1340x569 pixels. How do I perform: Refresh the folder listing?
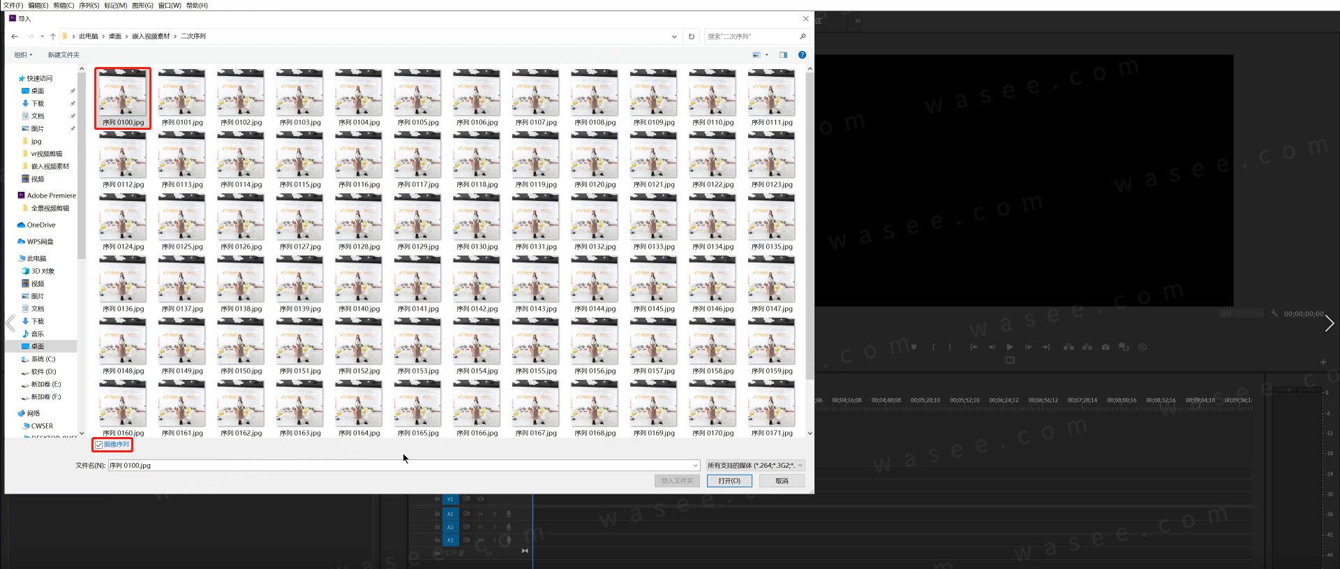point(692,36)
